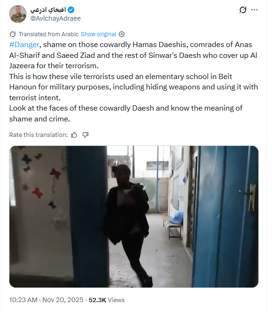Open the profile avatar of AvichayAdraee

(x=18, y=14)
